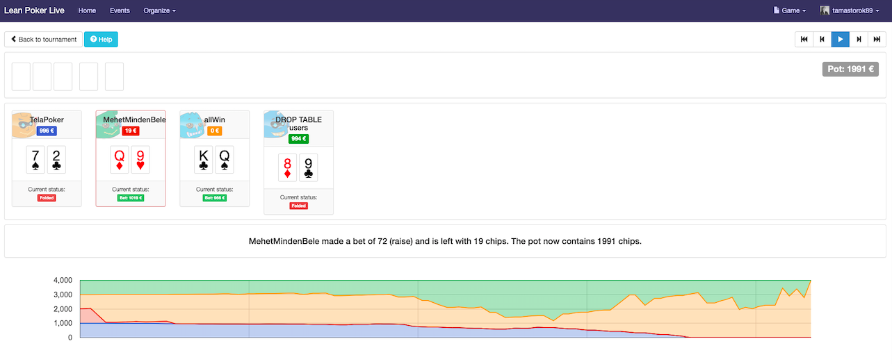Jump to first step of game replay

pos(804,40)
